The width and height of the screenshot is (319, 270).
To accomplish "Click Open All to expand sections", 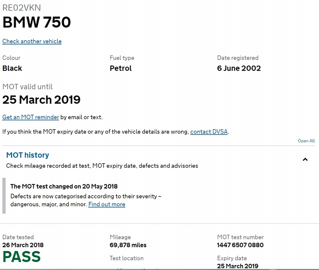I will coord(306,141).
